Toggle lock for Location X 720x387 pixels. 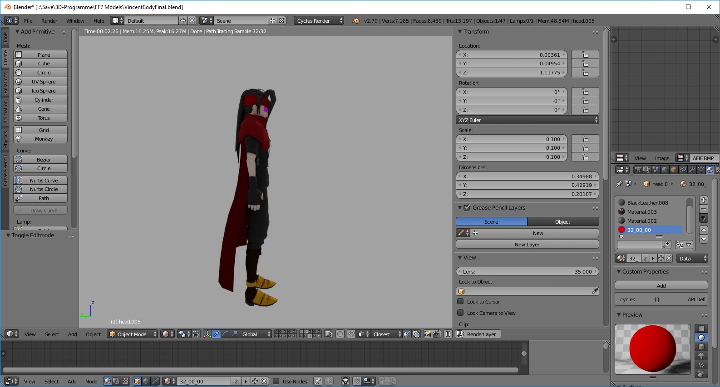[x=585, y=55]
